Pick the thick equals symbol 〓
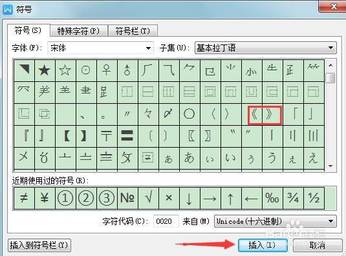346x256 pixels. [127, 136]
